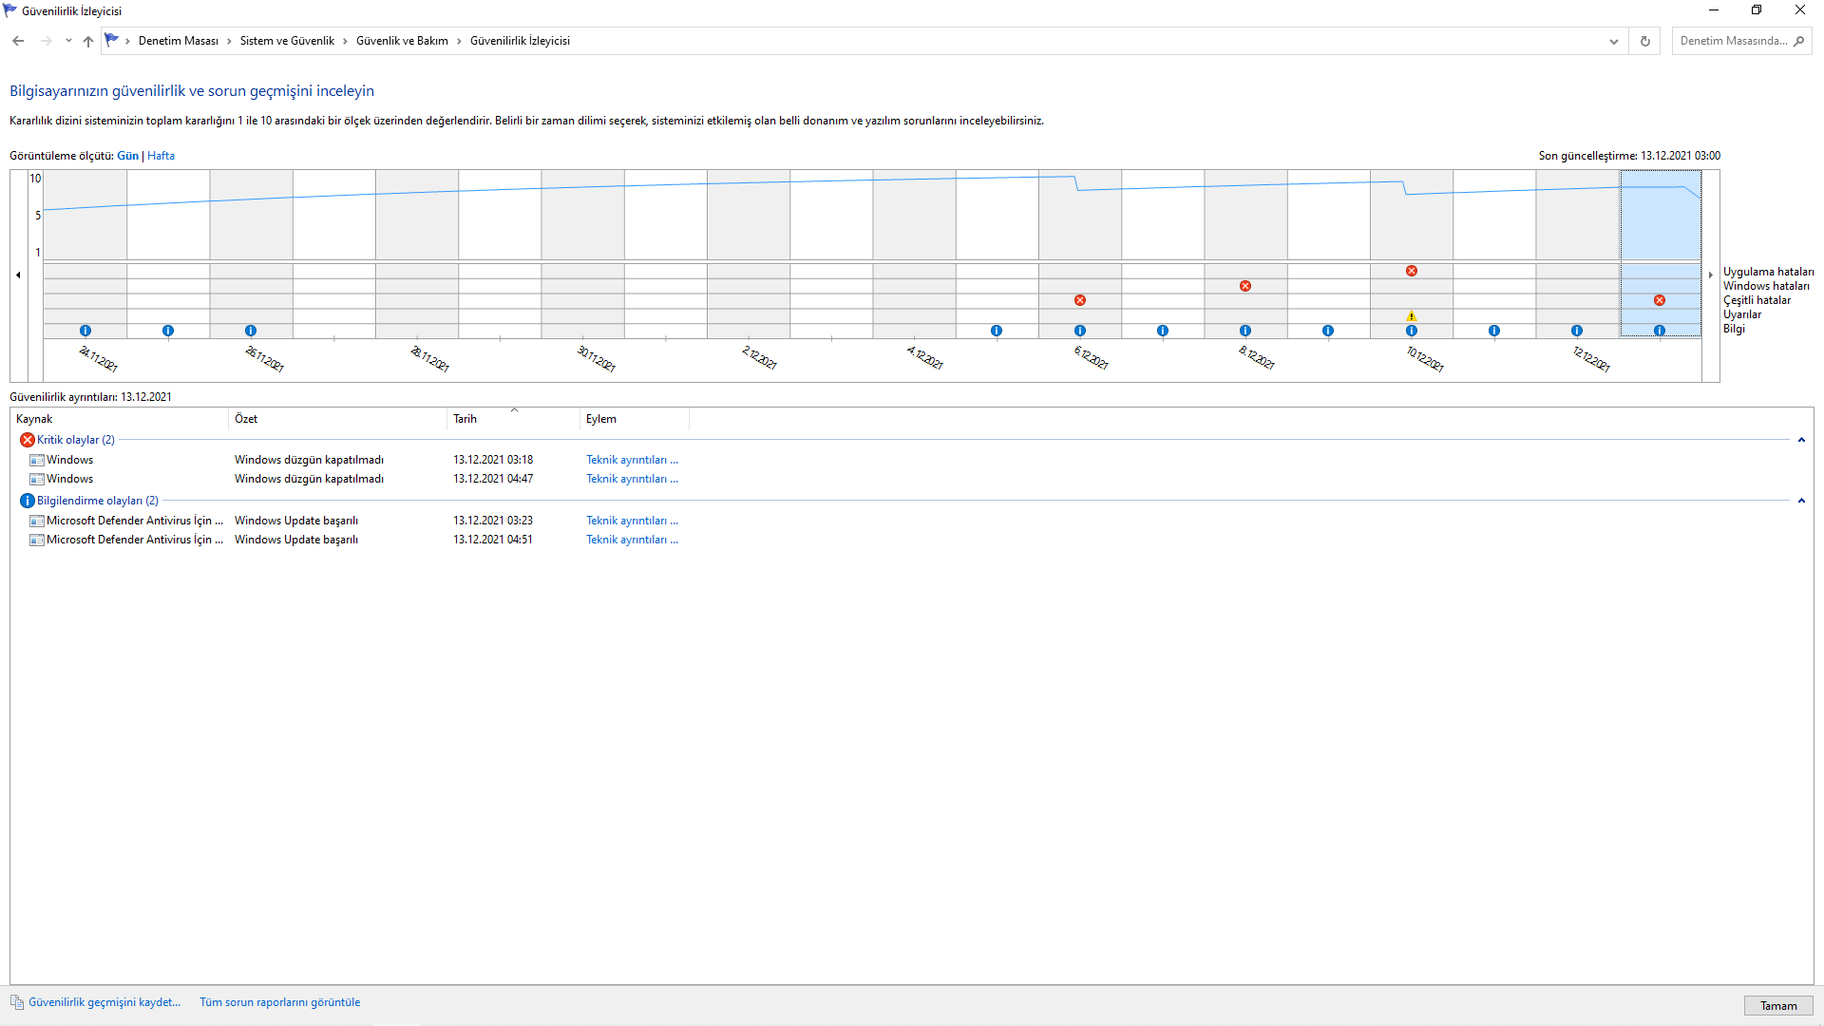
Task: Select the info icon in the 8.12.2021 column
Action: (1245, 331)
